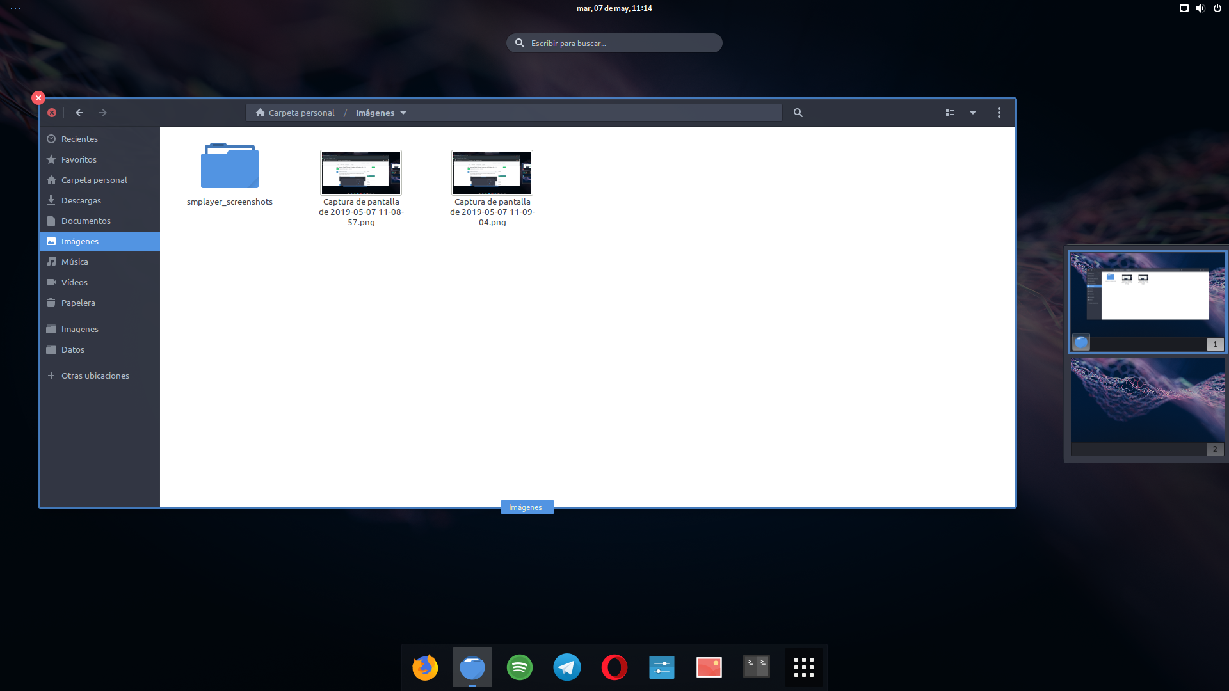This screenshot has height=691, width=1229.
Task: Launch the terminal from the dock
Action: pos(757,667)
